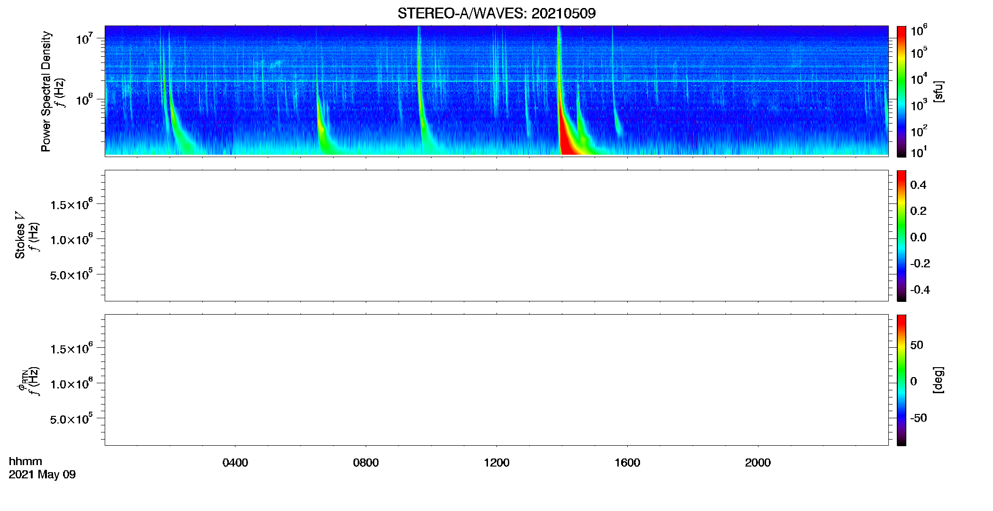Click the Stokes V color bar
This screenshot has height=511, width=993.
[901, 236]
